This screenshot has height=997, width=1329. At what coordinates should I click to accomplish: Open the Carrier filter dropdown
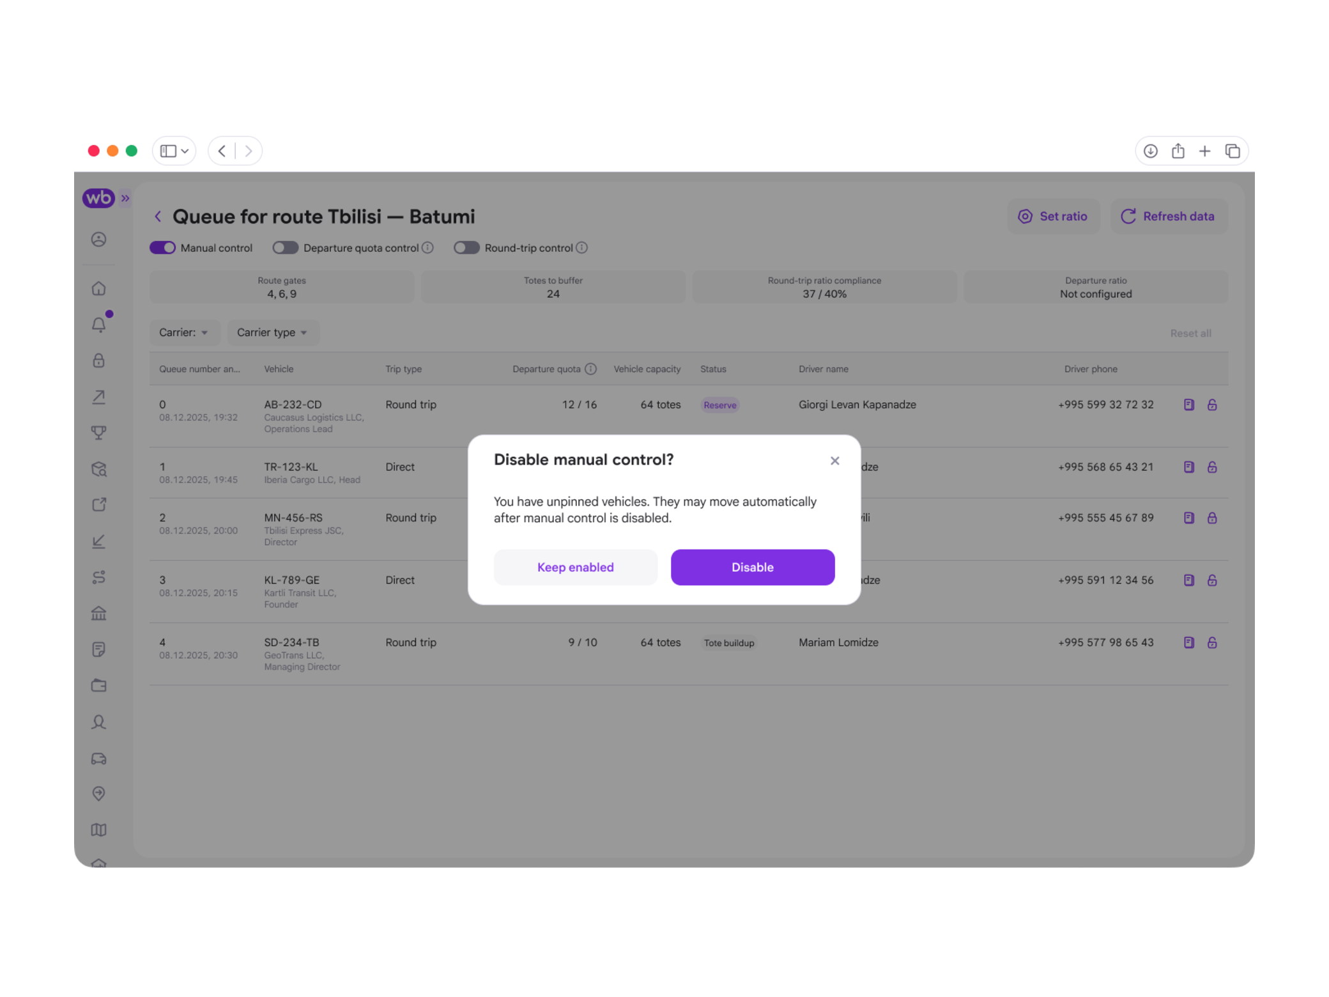[x=184, y=332]
